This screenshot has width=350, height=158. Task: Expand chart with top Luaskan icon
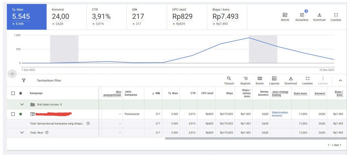click(x=336, y=17)
